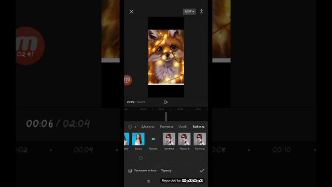Switch to the Размытие transitions tab

[x=166, y=127]
